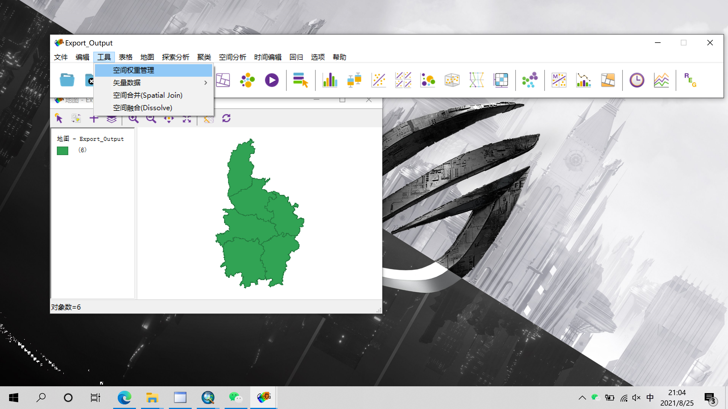Open the Clusters dots icon
Screen dimensions: 728x409
[530, 80]
